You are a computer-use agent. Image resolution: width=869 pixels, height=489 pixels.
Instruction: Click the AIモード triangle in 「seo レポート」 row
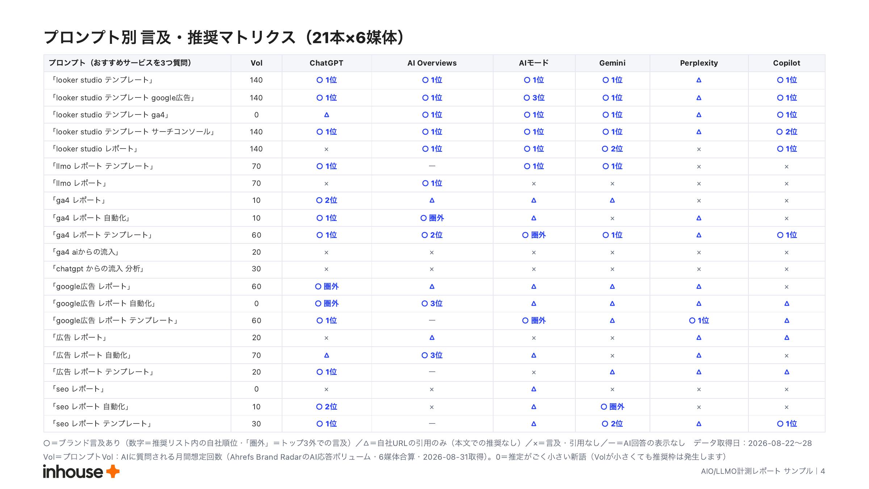tap(534, 389)
